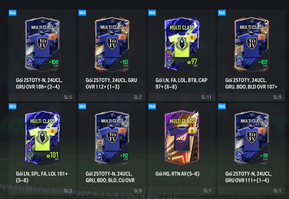This screenshot has height=199, width=289.
Task: Click the HG logo on the purple jersey
Action: click(x=182, y=137)
